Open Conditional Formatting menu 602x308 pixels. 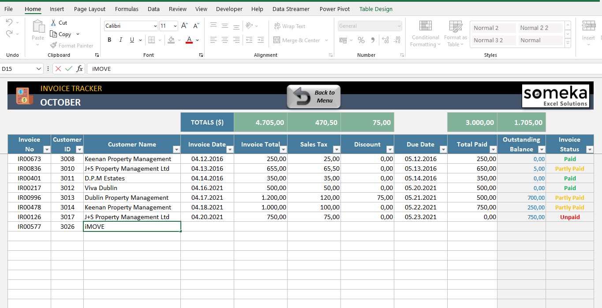425,33
